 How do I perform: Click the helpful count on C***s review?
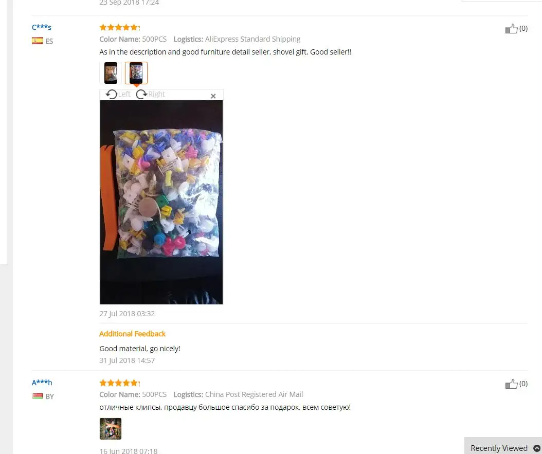tap(523, 28)
